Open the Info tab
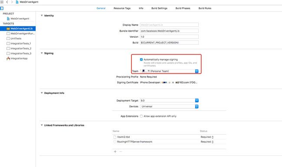This screenshot has width=282, height=167. [x=141, y=8]
